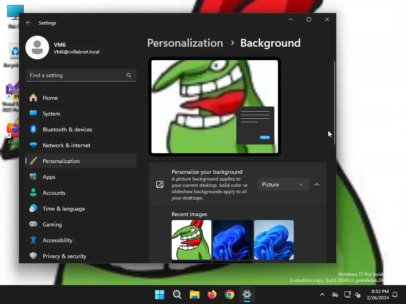
Task: Select the Visual Studio 2022 desktop shortcut
Action: pos(10,97)
